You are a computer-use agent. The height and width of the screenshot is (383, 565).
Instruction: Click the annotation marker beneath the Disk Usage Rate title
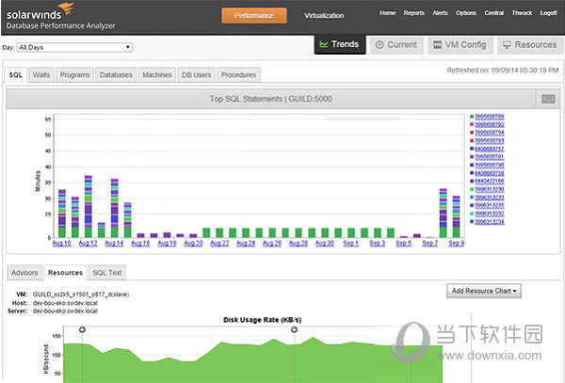[x=294, y=329]
